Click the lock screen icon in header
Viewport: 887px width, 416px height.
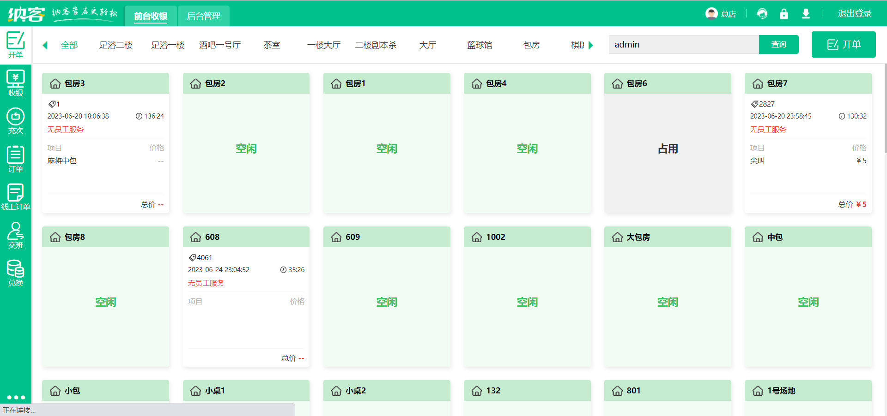[784, 14]
